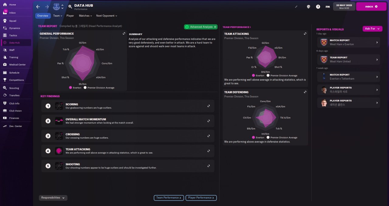The height and width of the screenshot is (206, 389).
Task: Go to Squad screen
Action: (16, 21)
